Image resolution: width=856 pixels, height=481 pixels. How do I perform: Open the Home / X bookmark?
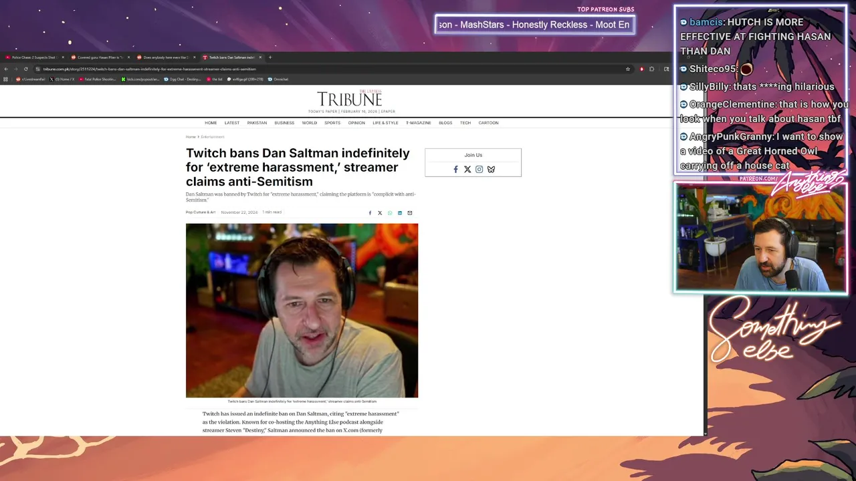point(62,79)
